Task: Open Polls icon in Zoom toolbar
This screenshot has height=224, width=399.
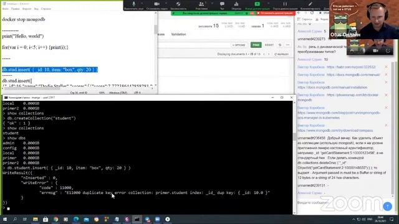Action: [x=236, y=5]
